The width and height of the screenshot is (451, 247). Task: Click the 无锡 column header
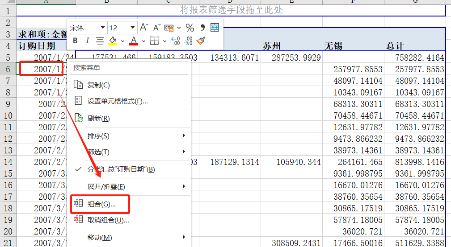353,46
